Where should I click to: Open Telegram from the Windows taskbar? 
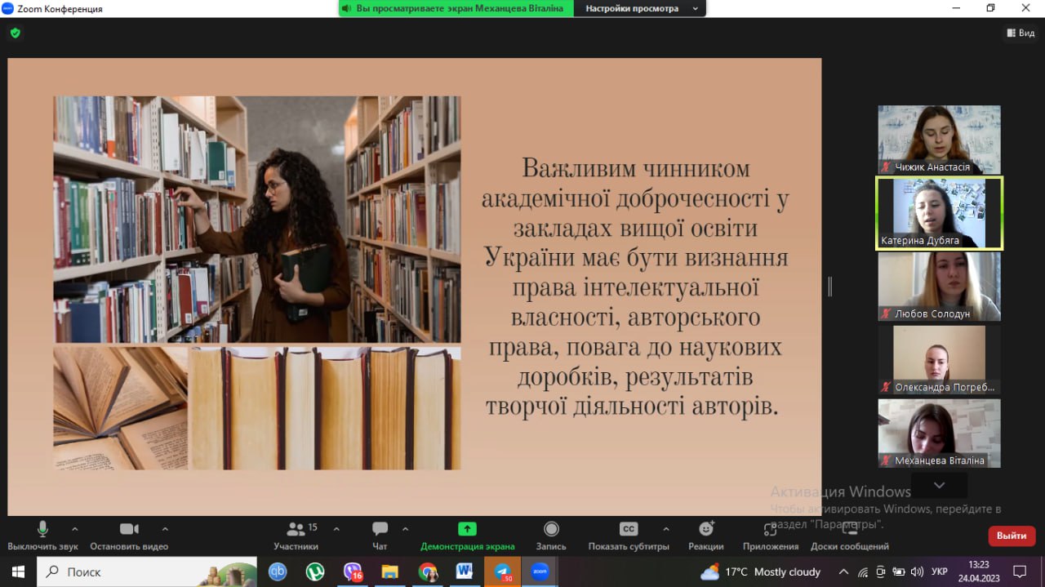(x=502, y=571)
